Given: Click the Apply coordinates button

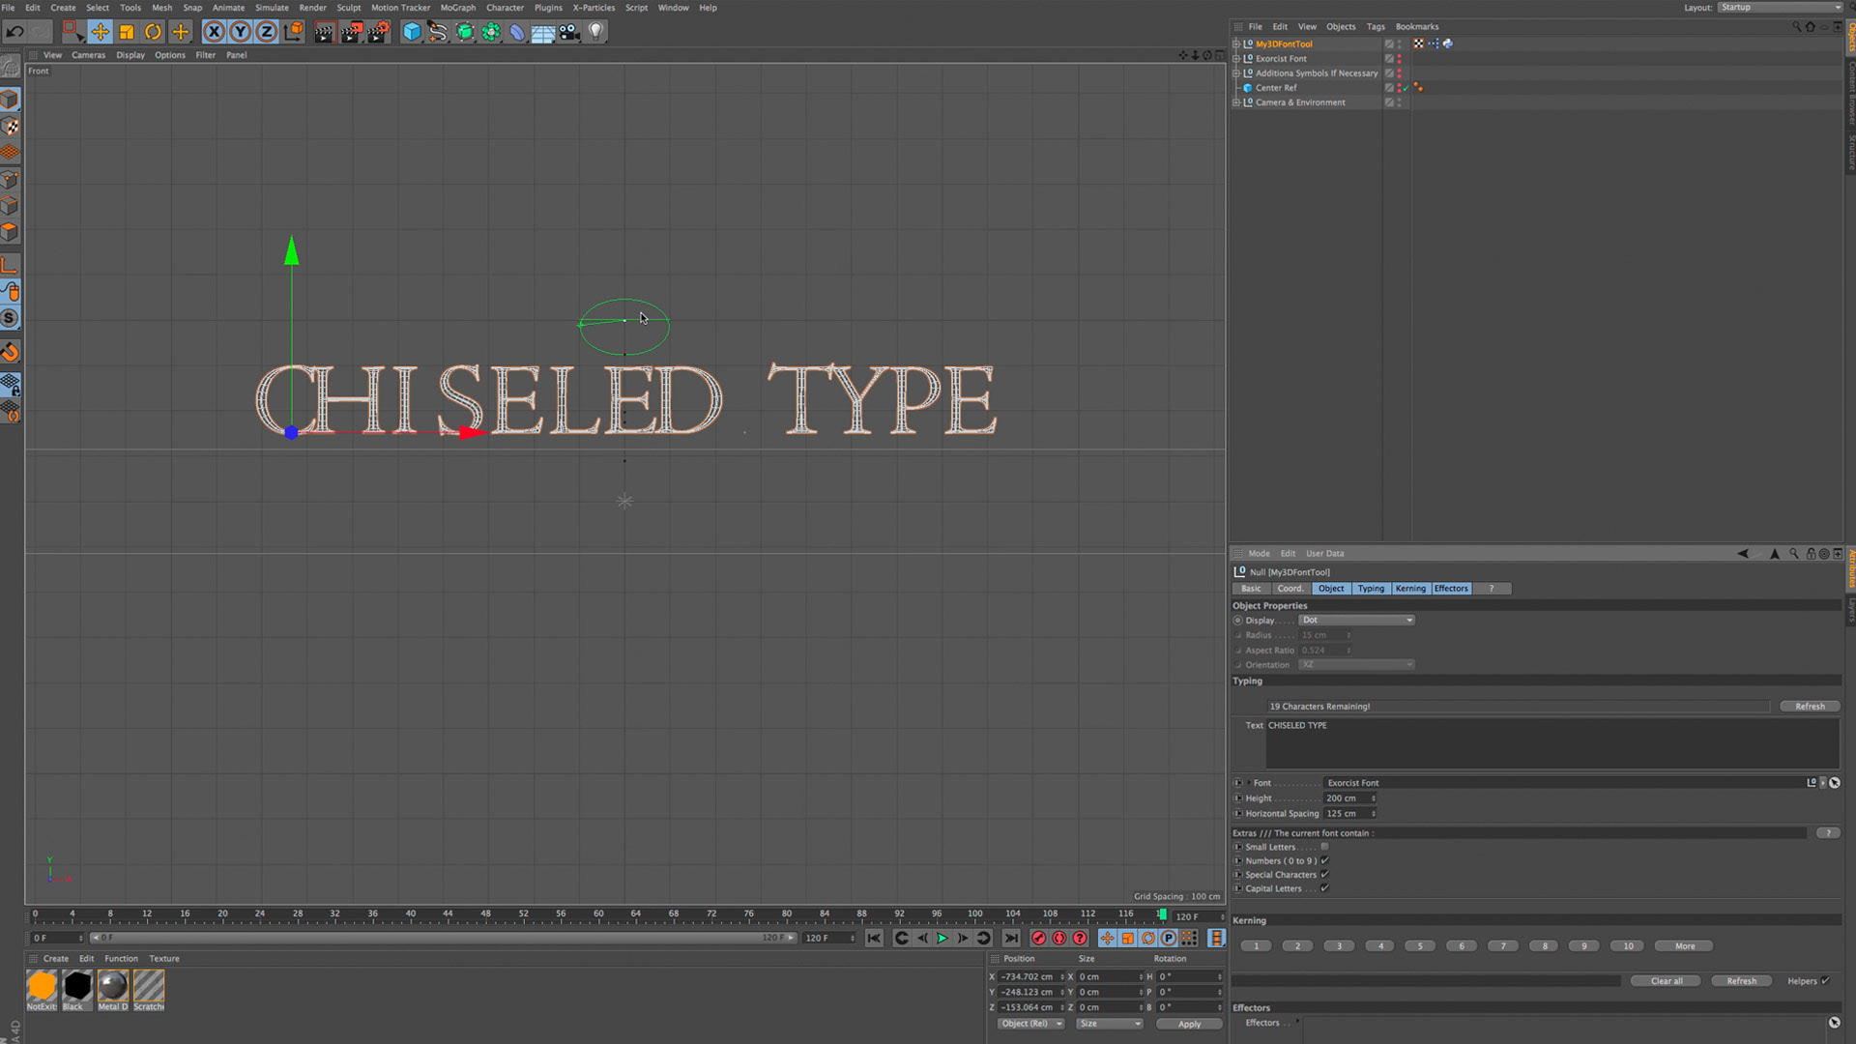Looking at the screenshot, I should (1189, 1024).
